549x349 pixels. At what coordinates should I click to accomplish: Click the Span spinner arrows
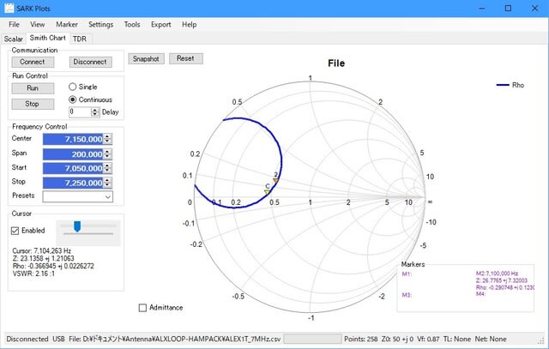point(107,154)
